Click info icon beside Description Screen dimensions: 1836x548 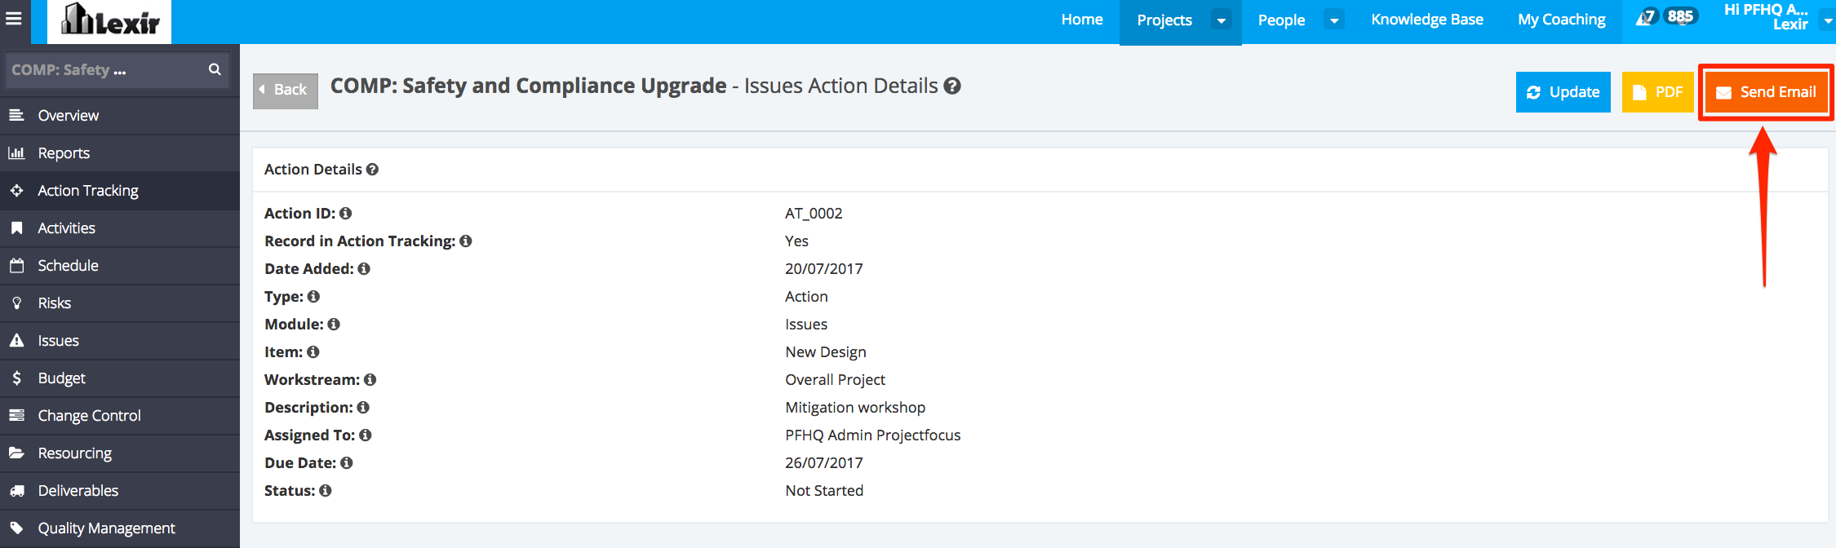(x=363, y=407)
